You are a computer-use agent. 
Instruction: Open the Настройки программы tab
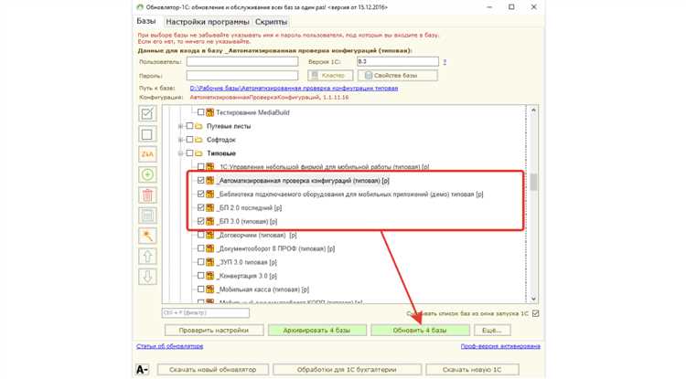(208, 22)
